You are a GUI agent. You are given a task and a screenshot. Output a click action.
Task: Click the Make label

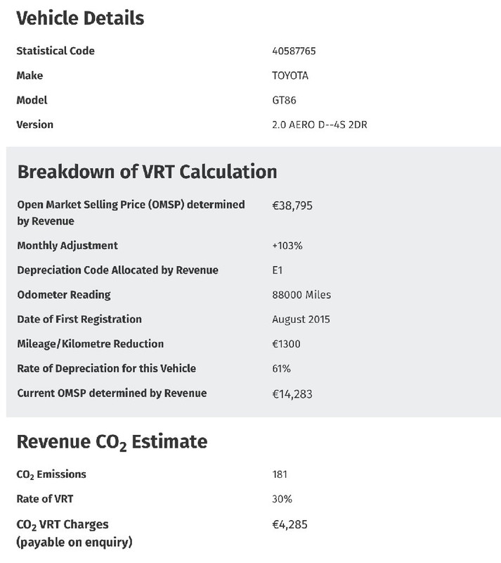click(30, 75)
